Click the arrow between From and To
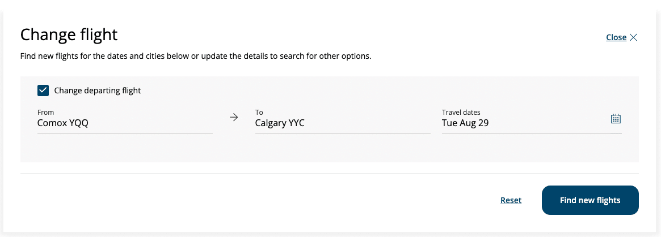The width and height of the screenshot is (661, 237). [x=234, y=118]
